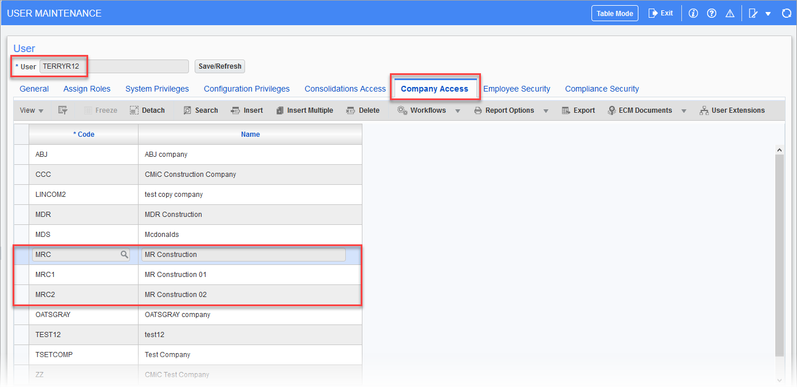797x388 pixels.
Task: Open the help question mark icon
Action: (712, 13)
